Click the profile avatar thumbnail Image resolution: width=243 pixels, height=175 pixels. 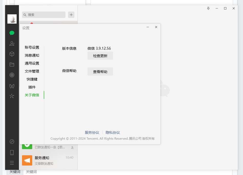pyautogui.click(x=12, y=19)
